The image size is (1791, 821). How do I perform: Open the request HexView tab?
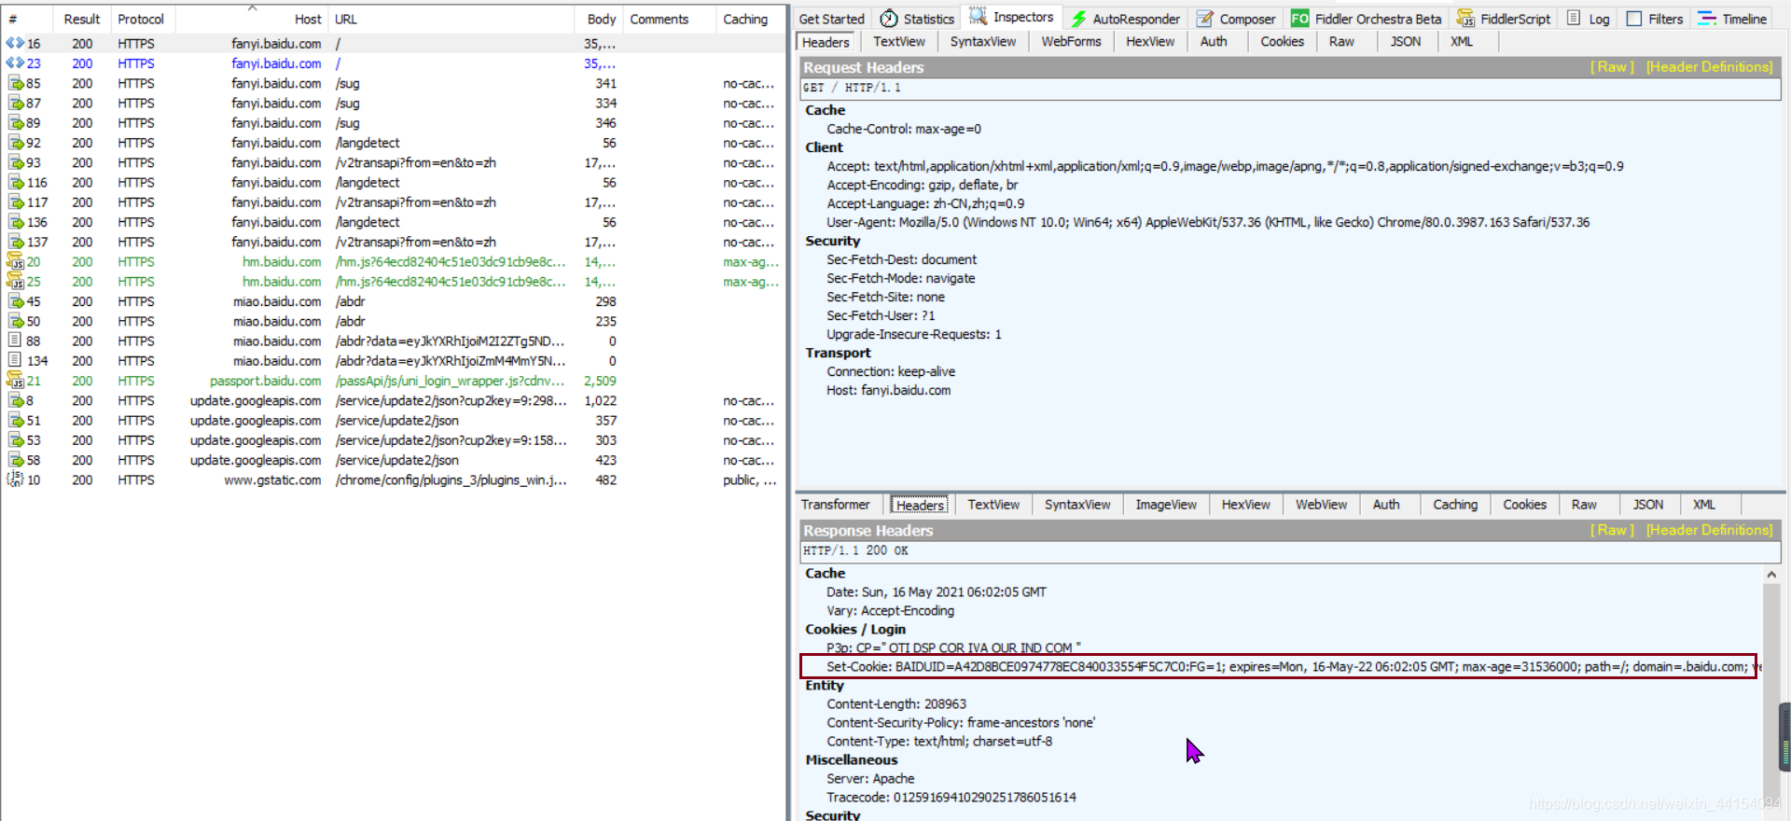[1149, 42]
